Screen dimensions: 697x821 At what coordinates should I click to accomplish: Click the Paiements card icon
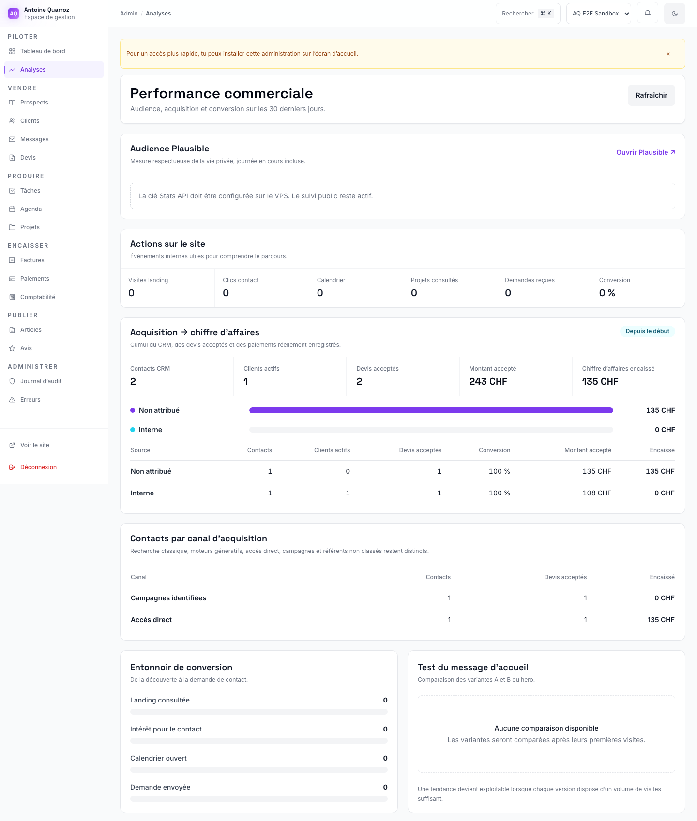(12, 279)
